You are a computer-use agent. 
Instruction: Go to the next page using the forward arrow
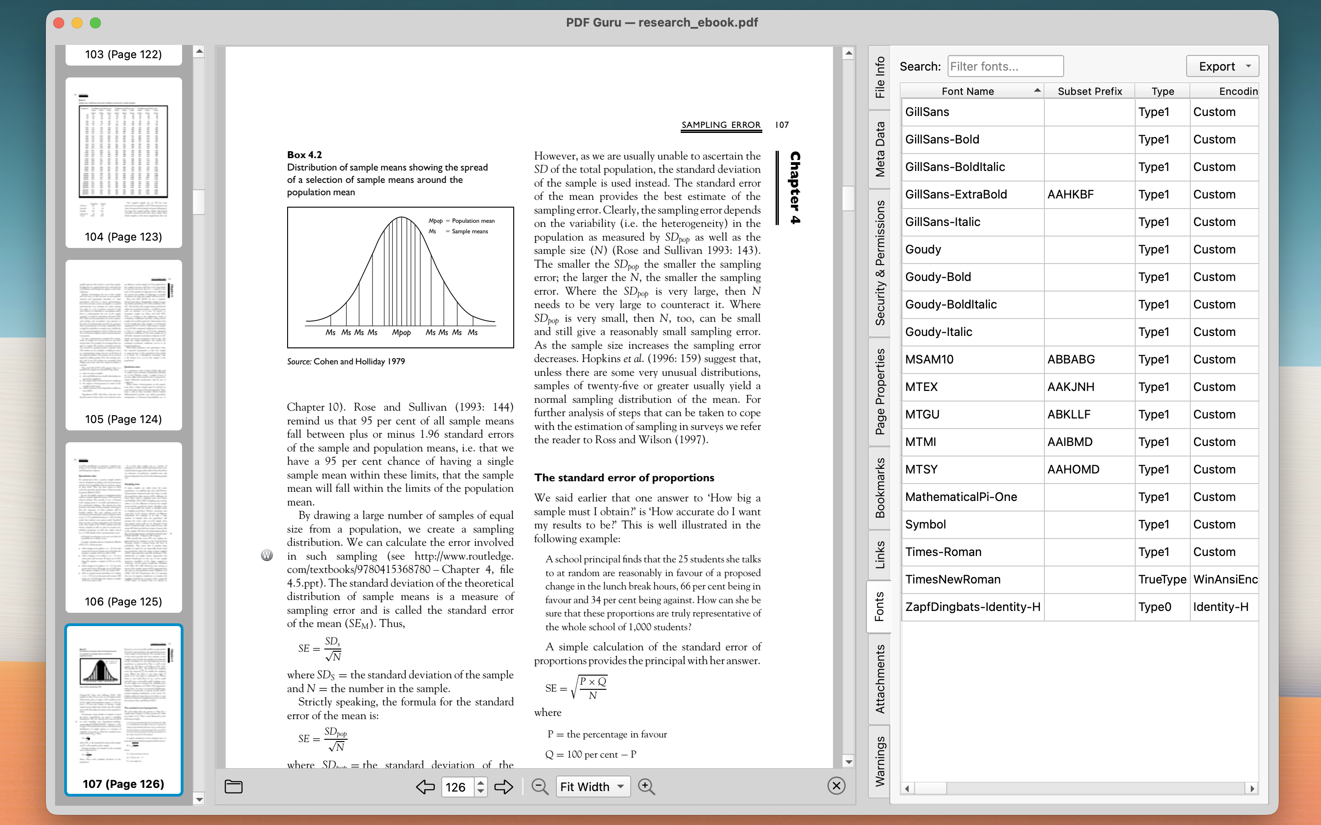click(x=503, y=786)
